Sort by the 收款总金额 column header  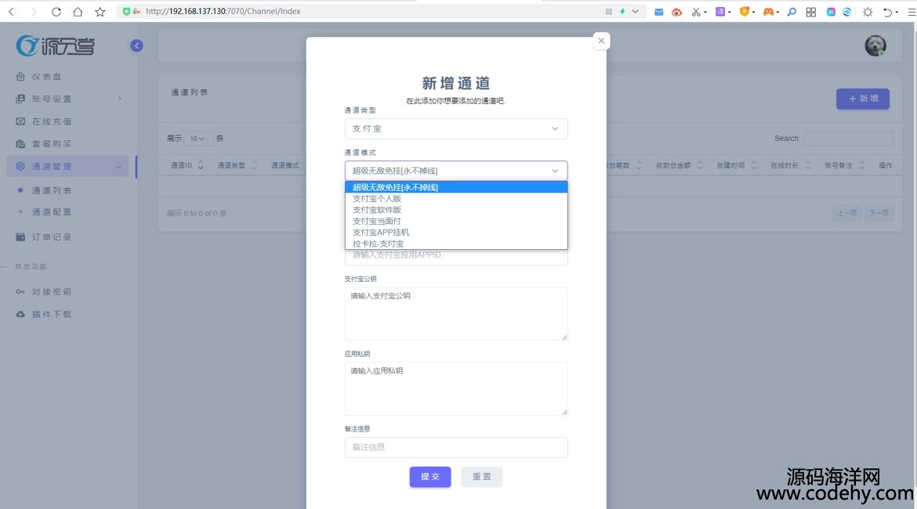(x=679, y=165)
